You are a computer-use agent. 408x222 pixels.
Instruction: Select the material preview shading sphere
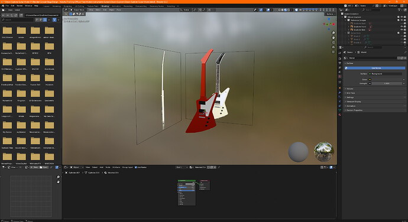(x=286, y=10)
